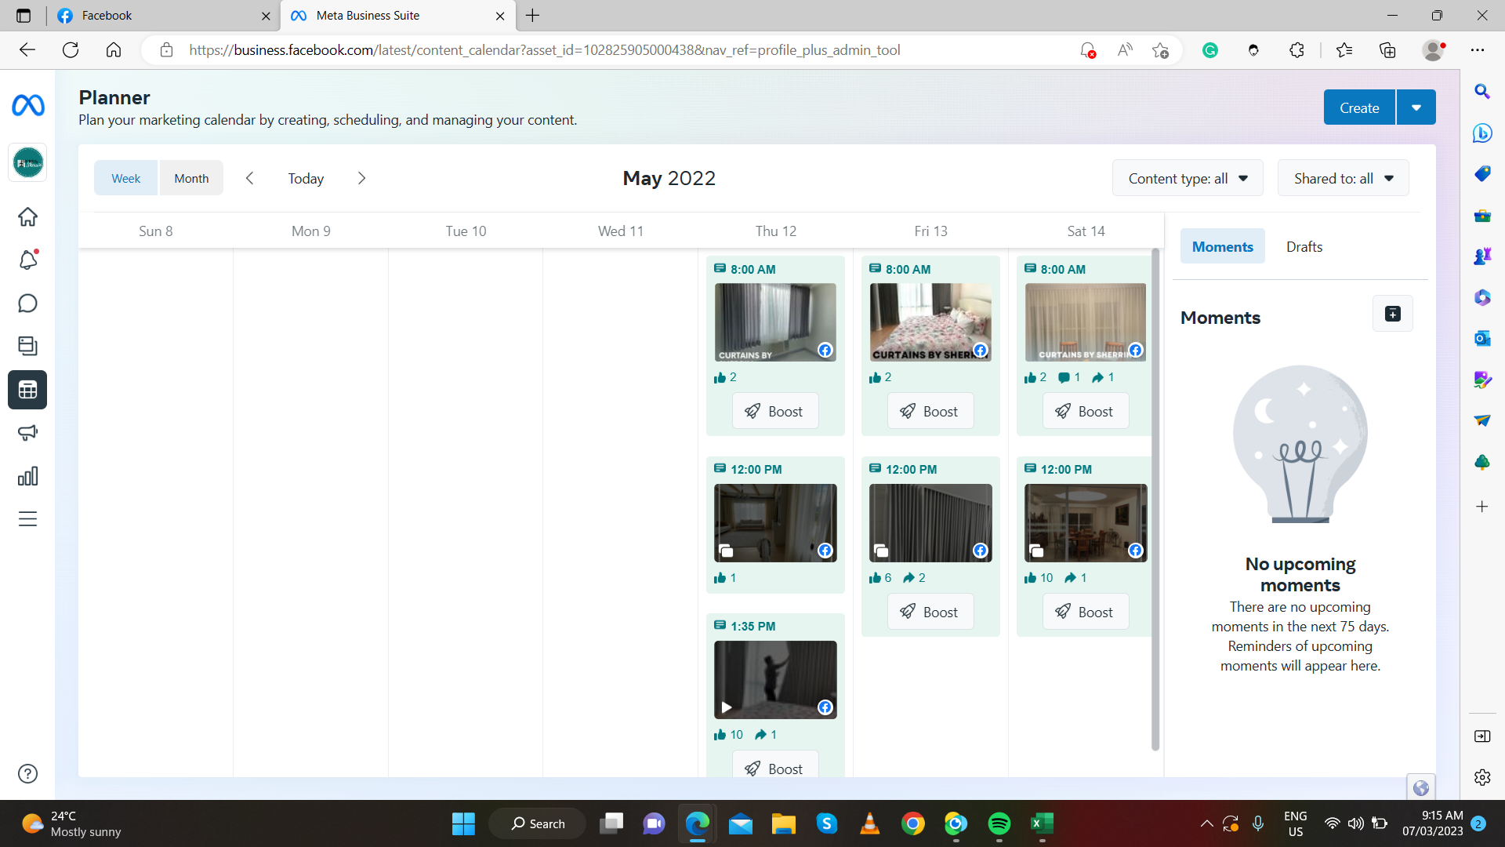Image resolution: width=1505 pixels, height=847 pixels.
Task: Select the Drafts tab
Action: click(x=1304, y=246)
